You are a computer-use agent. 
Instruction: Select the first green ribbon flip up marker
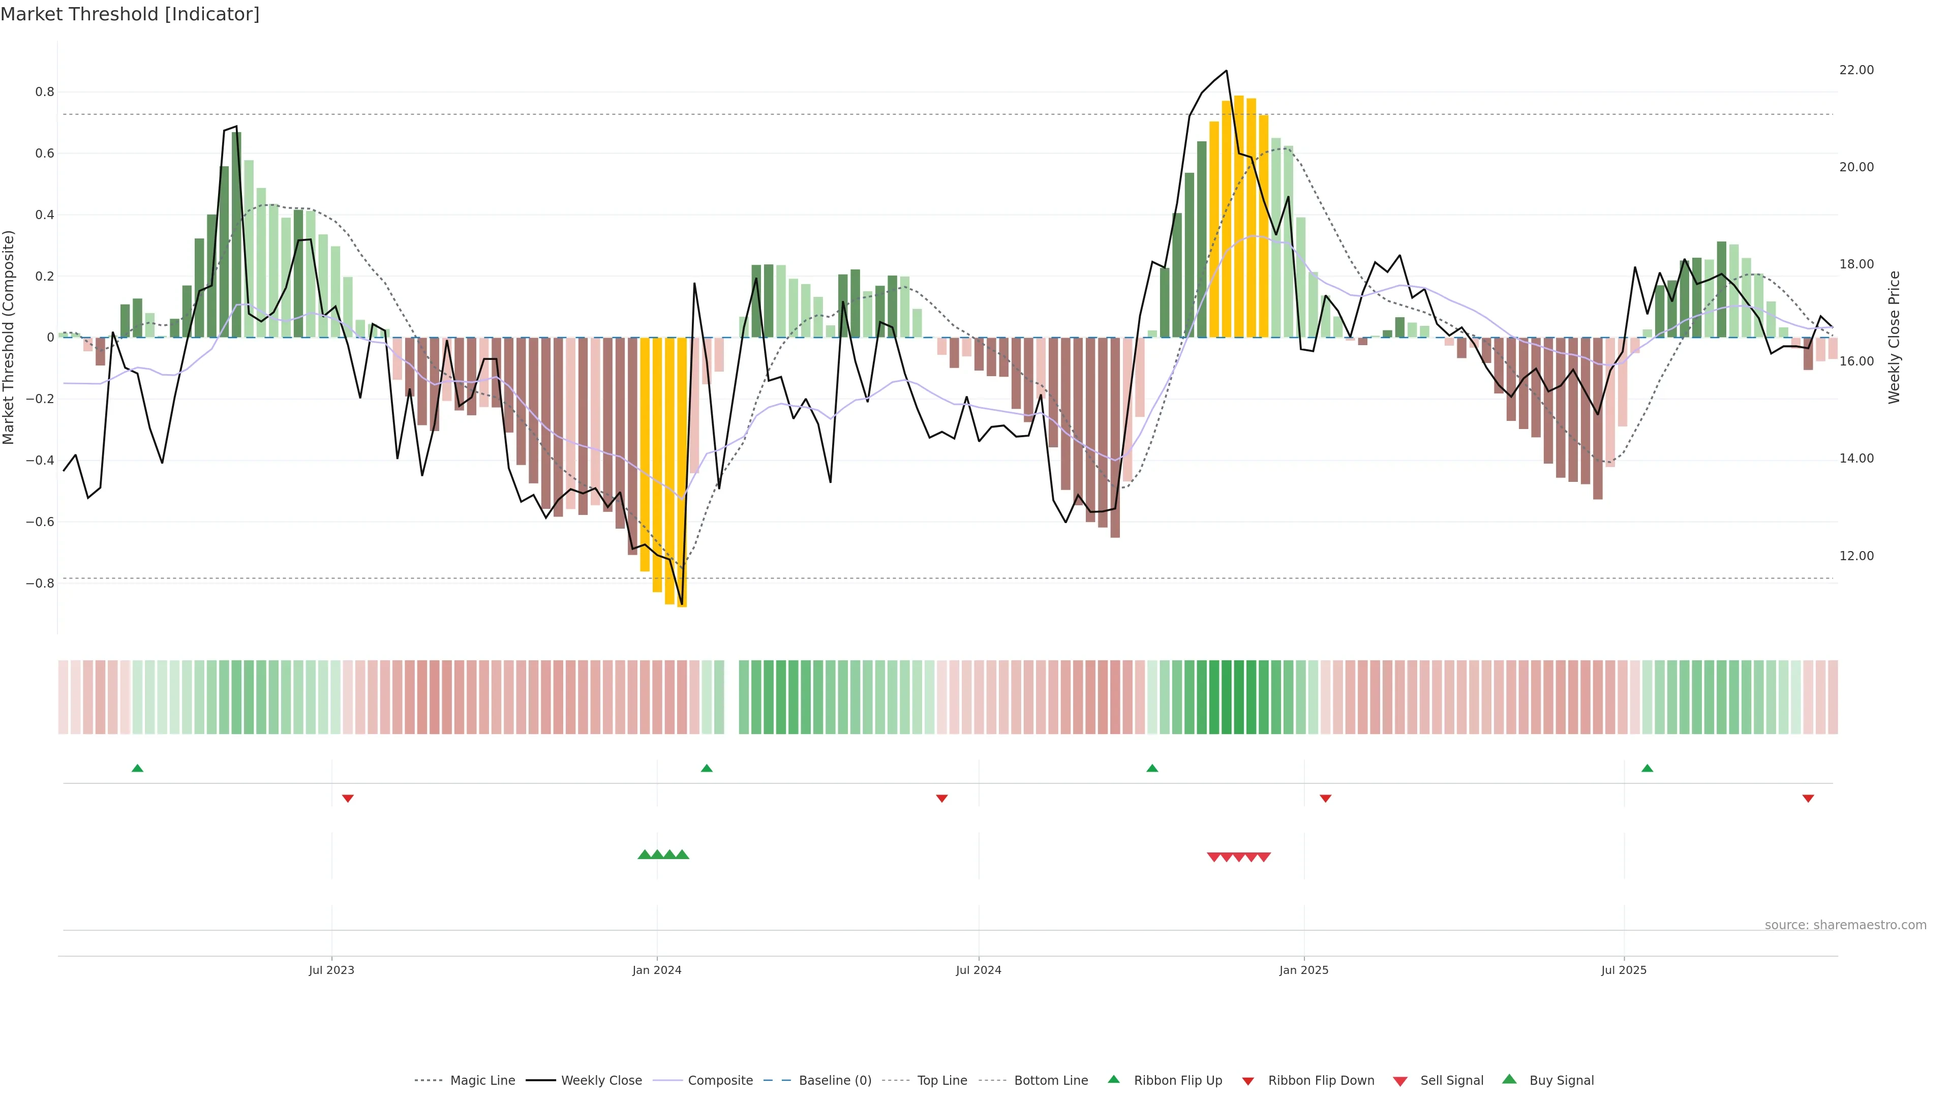pos(137,769)
